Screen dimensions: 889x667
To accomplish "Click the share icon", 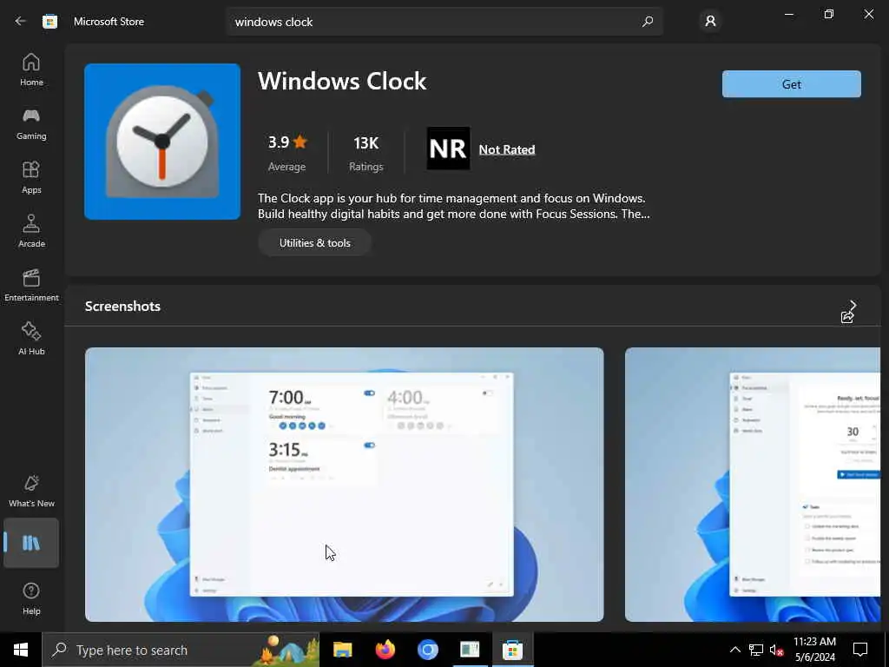I will point(846,317).
